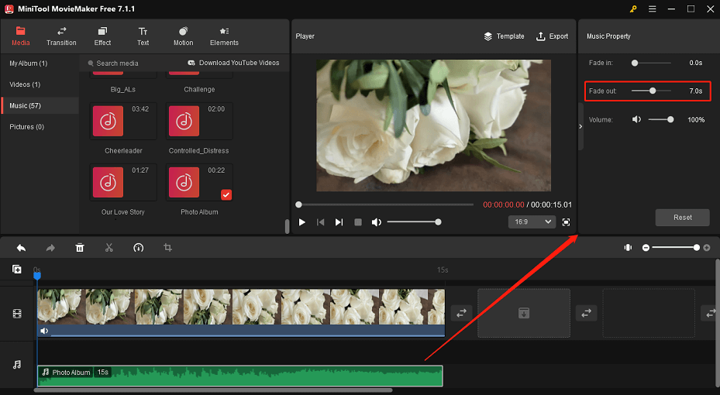Go to next frame
The height and width of the screenshot is (395, 720).
339,222
